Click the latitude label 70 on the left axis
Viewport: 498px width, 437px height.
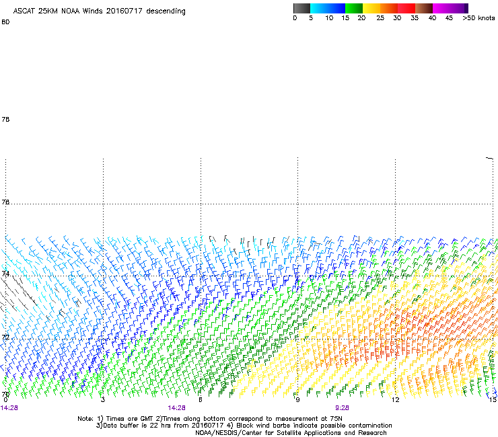(5, 395)
